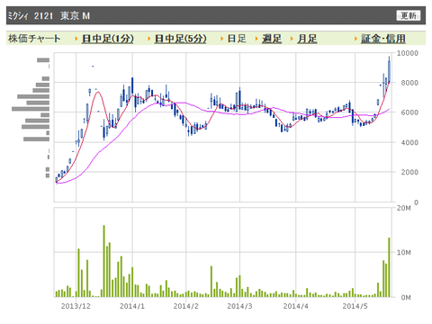The width and height of the screenshot is (432, 324).
Task: Click the 2014/1 date label
Action: [x=132, y=306]
